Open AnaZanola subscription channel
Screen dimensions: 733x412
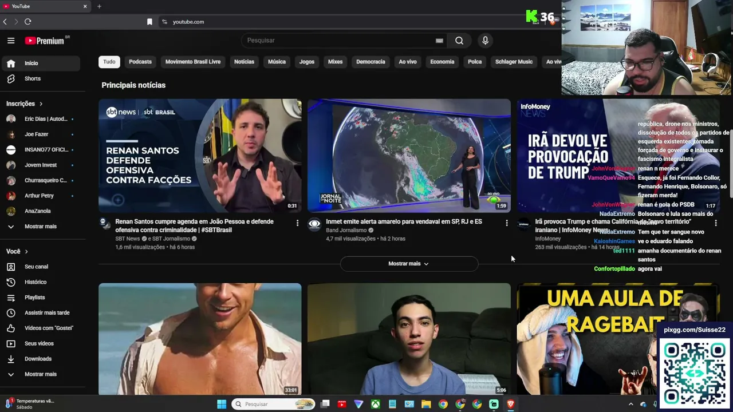click(x=40, y=211)
